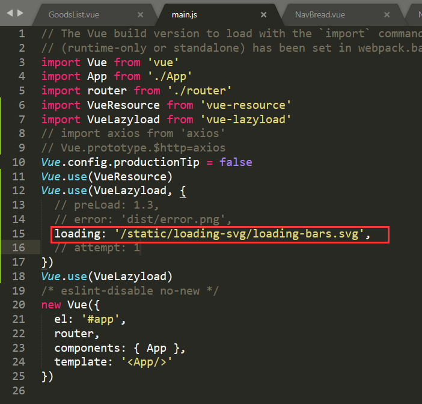Viewport: 422px width, 404px height.
Task: Click Vue.use(VueLazyload) on line 18
Action: pos(106,277)
